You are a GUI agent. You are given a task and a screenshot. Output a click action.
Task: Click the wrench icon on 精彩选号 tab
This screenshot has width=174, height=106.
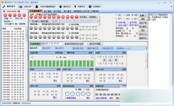pos(4,7)
